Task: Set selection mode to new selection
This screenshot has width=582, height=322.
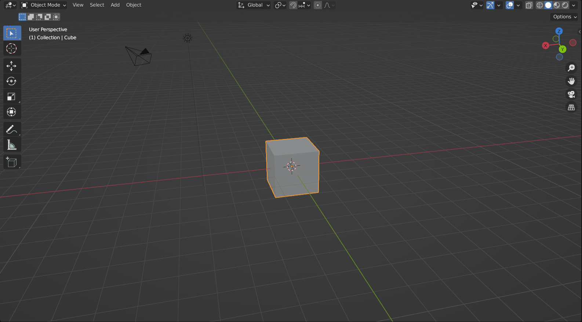Action: [x=22, y=17]
